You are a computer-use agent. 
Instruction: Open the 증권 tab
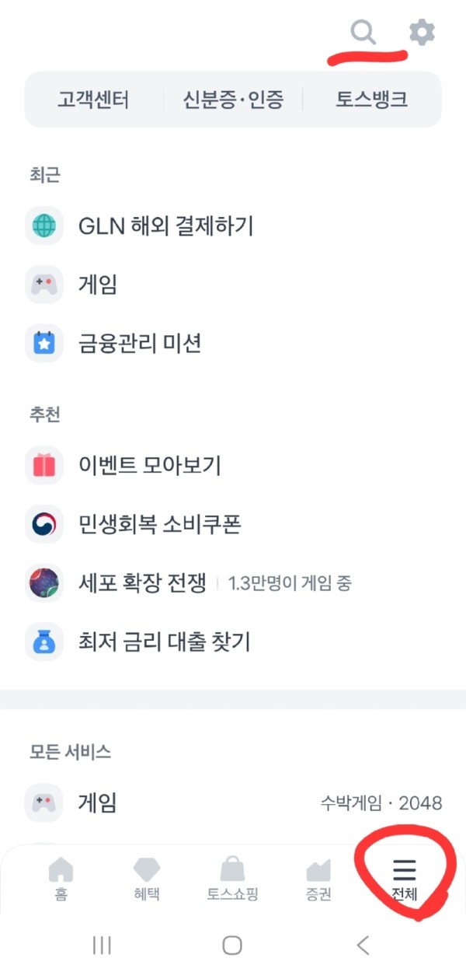pyautogui.click(x=318, y=879)
